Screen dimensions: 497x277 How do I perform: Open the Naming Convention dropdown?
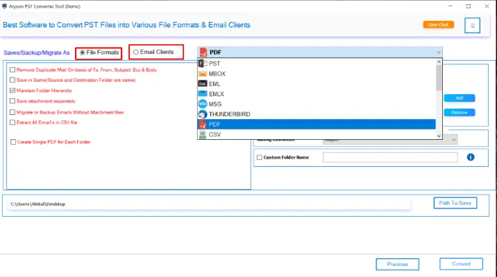(453, 140)
